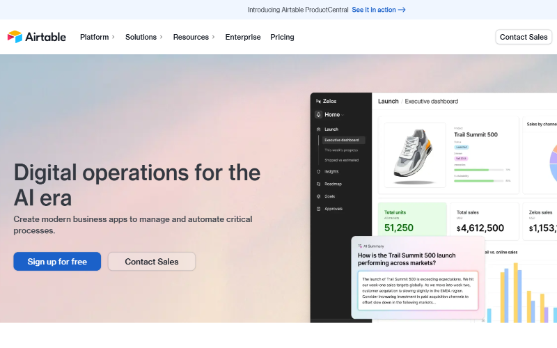Click the Sales by channel pie chart
Viewport: 557px width, 348px height.
pos(553,162)
